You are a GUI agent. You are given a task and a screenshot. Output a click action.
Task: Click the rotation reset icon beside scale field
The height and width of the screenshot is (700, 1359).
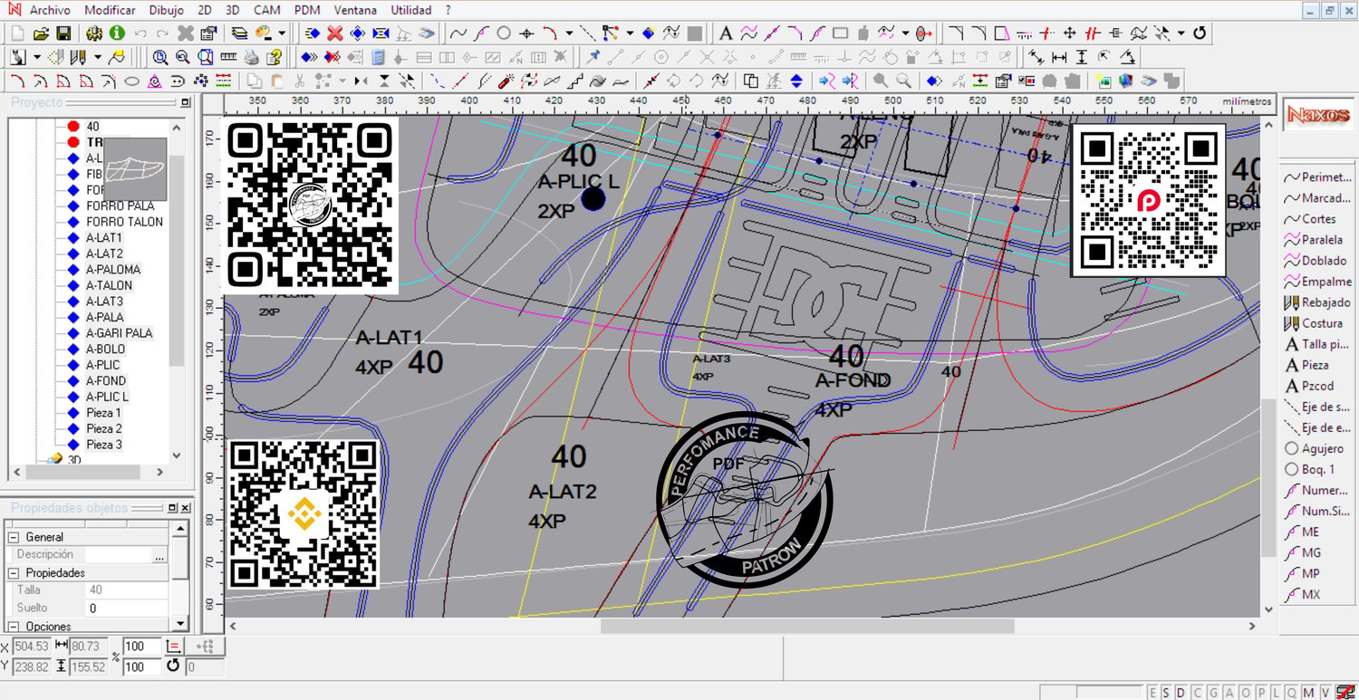[173, 666]
